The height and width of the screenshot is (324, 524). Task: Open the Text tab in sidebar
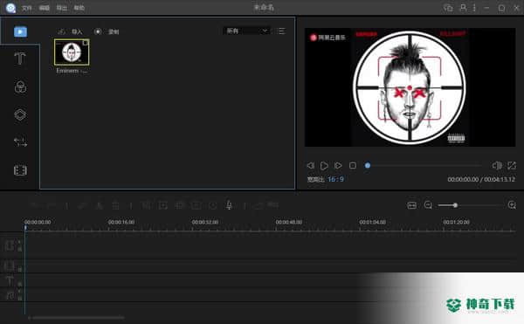coord(20,59)
